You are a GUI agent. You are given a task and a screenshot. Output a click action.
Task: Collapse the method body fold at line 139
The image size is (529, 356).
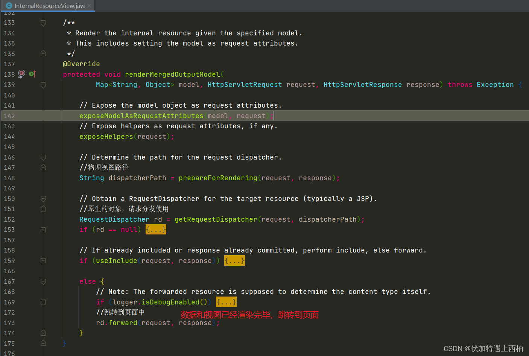click(x=43, y=85)
